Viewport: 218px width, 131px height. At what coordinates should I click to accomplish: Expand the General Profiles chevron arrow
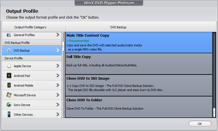58,35
